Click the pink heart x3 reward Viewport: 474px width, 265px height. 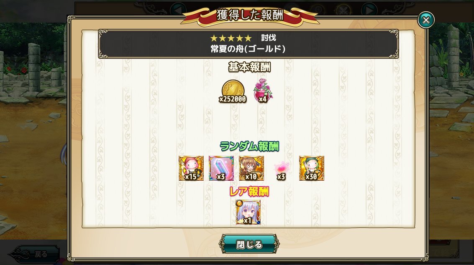pyautogui.click(x=282, y=170)
